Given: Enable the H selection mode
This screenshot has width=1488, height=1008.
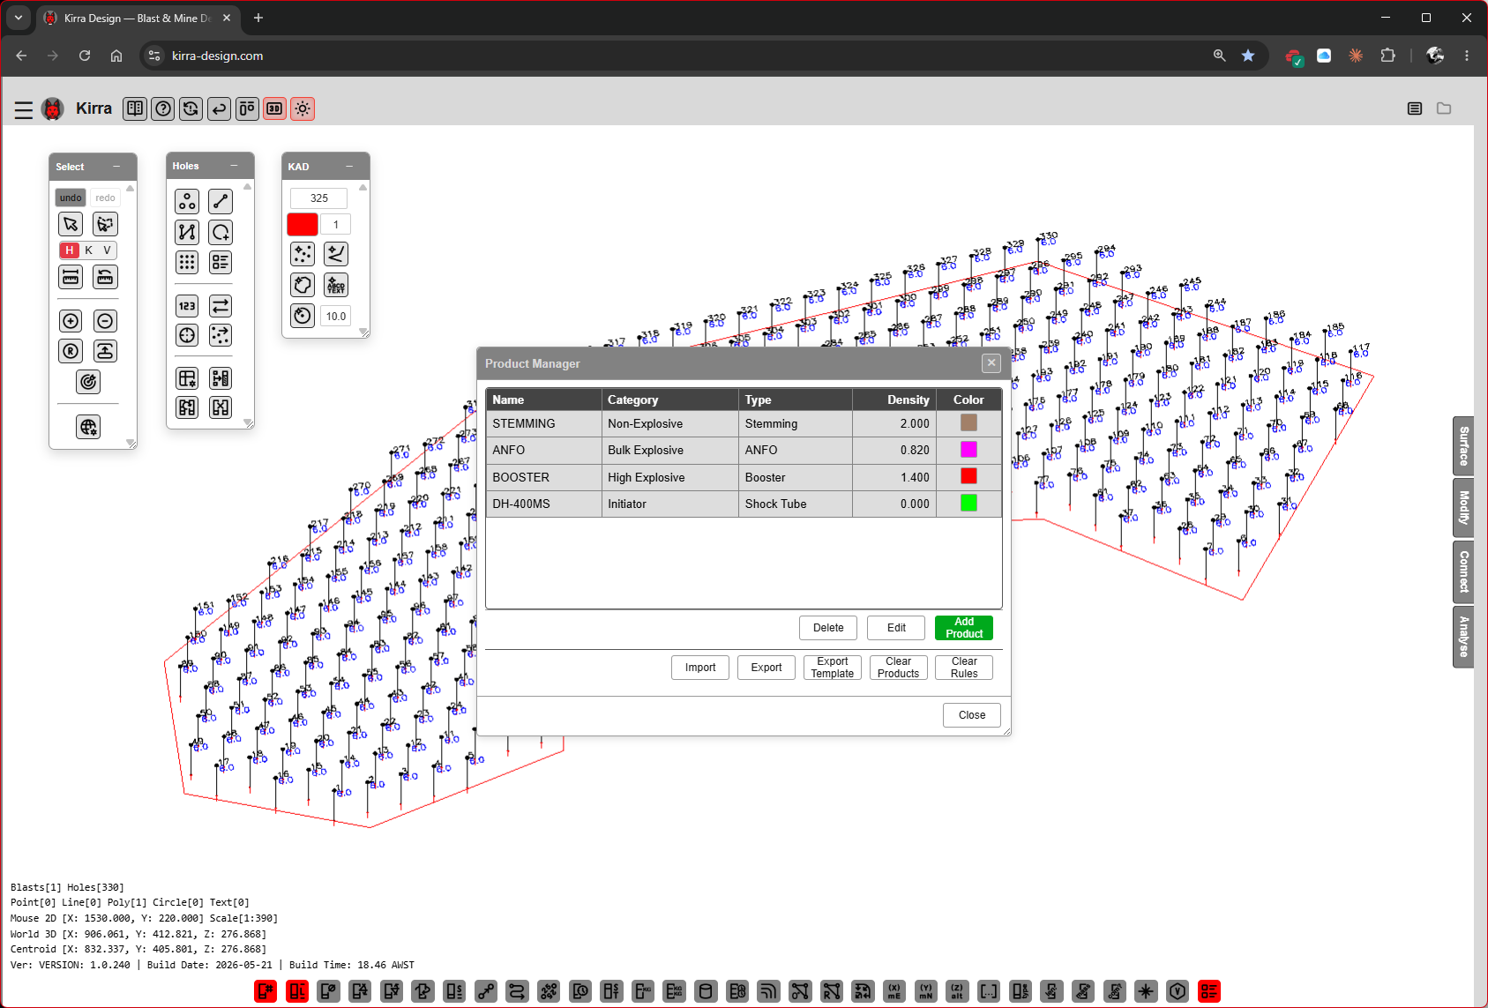Looking at the screenshot, I should tap(70, 250).
